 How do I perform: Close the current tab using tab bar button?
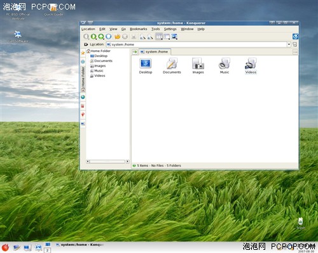point(295,52)
